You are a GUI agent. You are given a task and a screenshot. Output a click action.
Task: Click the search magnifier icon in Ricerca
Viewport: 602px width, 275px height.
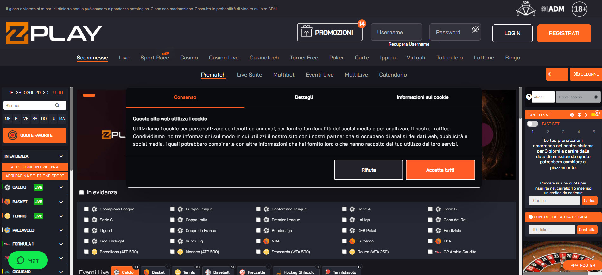point(57,105)
